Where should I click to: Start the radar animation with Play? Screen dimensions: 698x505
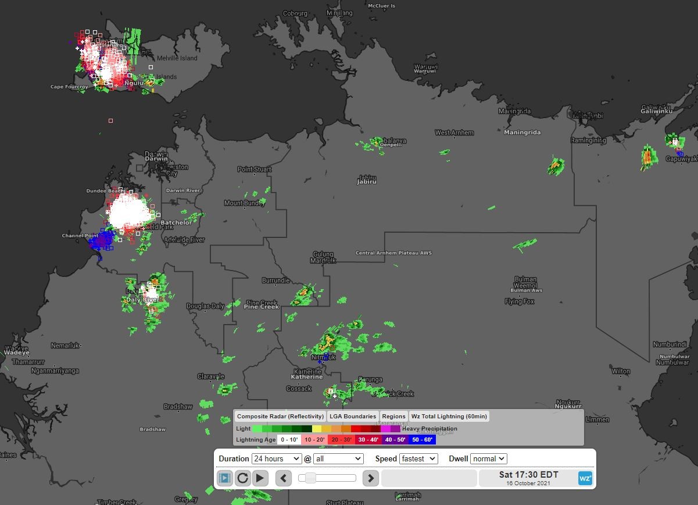tap(260, 478)
